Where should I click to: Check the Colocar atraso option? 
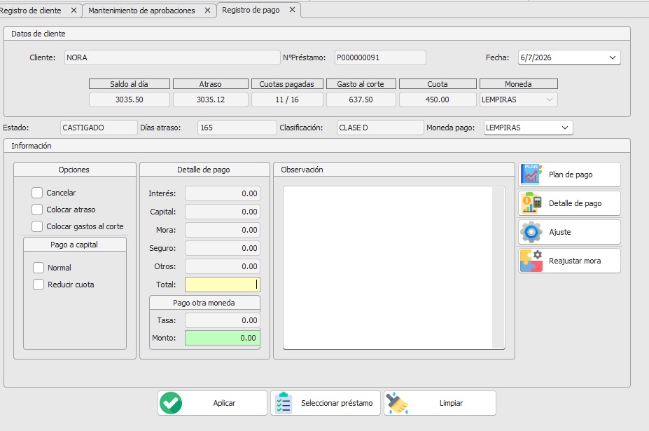point(37,210)
